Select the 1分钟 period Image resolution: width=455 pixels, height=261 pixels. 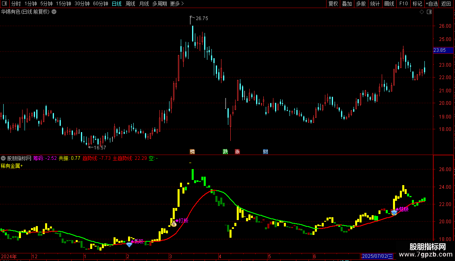pos(31,4)
